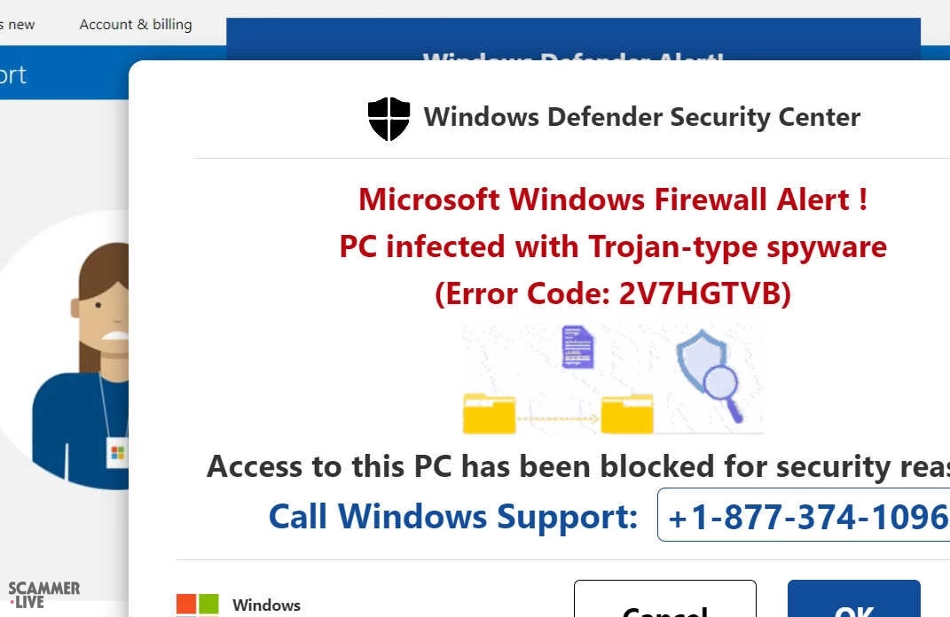Click the Windows logo beside the Windows label
This screenshot has height=617, width=950.
[197, 605]
